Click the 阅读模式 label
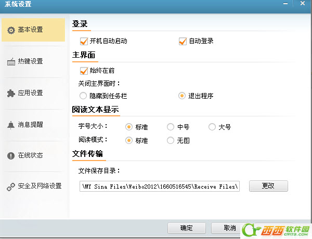The width and height of the screenshot is (312, 239). pyautogui.click(x=93, y=140)
